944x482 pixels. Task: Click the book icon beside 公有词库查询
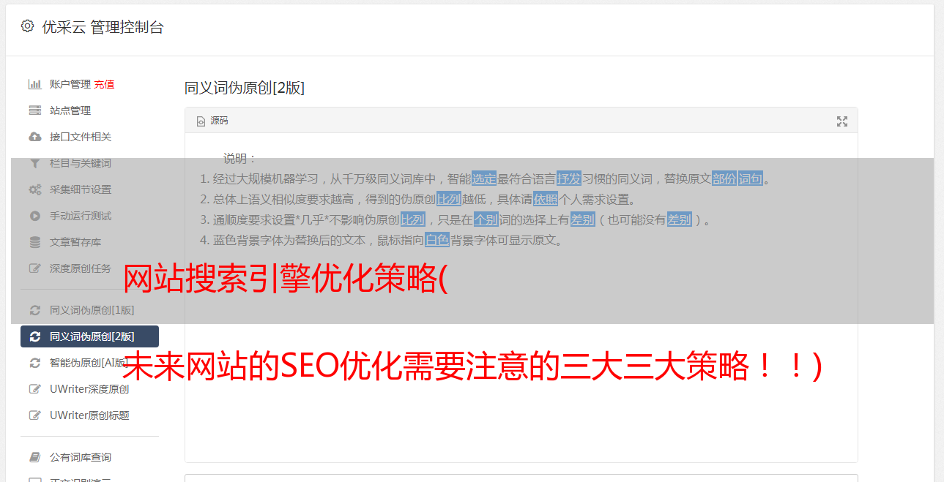tap(34, 457)
